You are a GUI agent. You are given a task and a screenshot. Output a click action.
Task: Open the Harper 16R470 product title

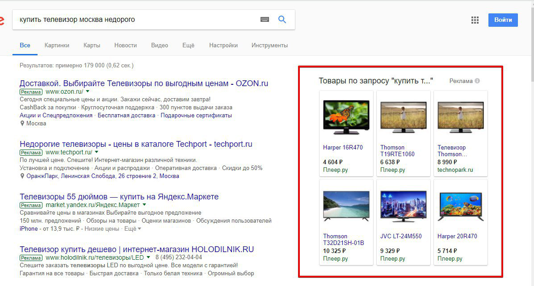tap(343, 148)
